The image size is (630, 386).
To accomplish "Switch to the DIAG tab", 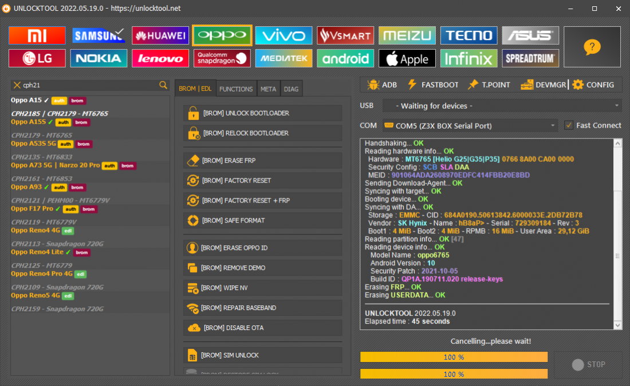I will click(292, 89).
